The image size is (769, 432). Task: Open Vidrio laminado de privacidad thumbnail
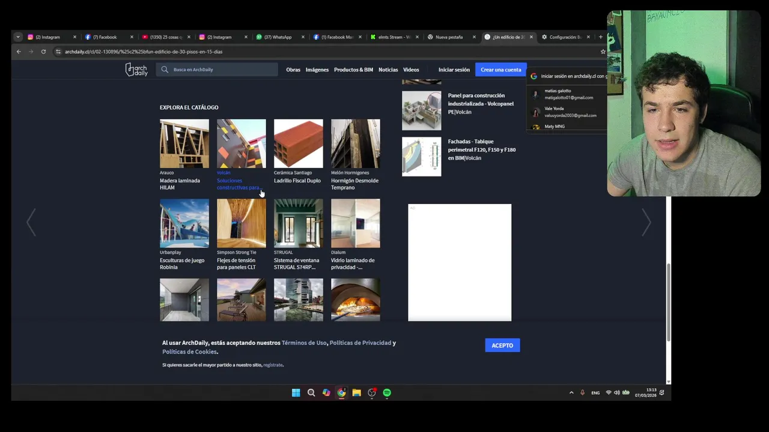coord(356,223)
